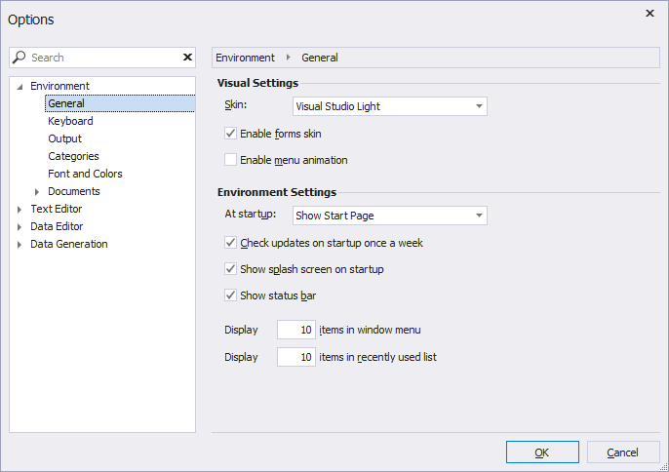669x472 pixels.
Task: Open the Output settings page
Action: pos(64,138)
